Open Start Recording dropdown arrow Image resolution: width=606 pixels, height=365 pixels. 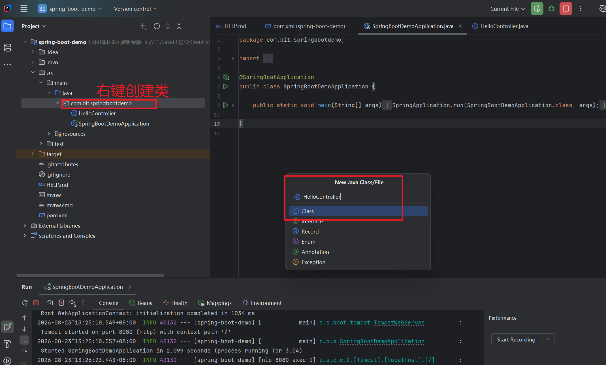pyautogui.click(x=549, y=339)
